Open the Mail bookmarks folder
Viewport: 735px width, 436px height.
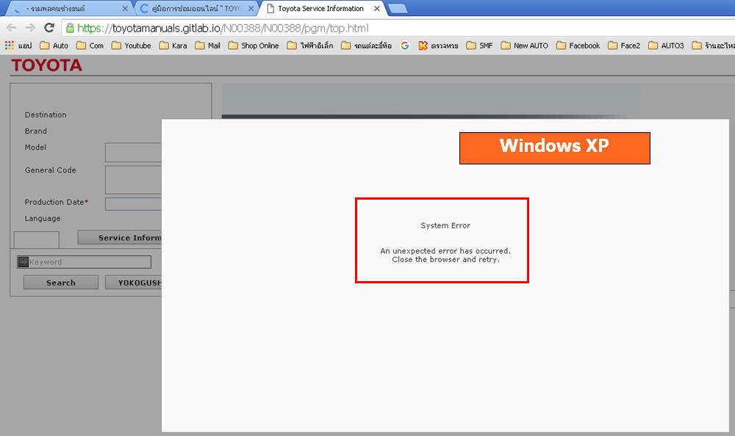click(x=208, y=46)
